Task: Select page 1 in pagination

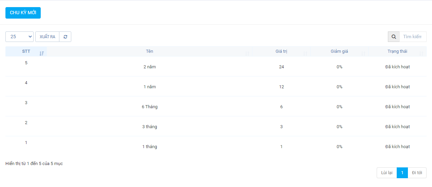Action: coord(402,173)
